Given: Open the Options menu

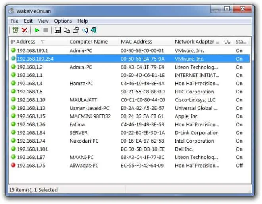Looking at the screenshot, I should pos(63,21).
